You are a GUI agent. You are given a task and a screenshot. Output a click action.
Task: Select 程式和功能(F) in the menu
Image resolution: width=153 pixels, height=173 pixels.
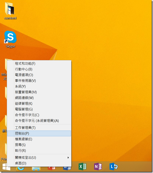click(39, 64)
